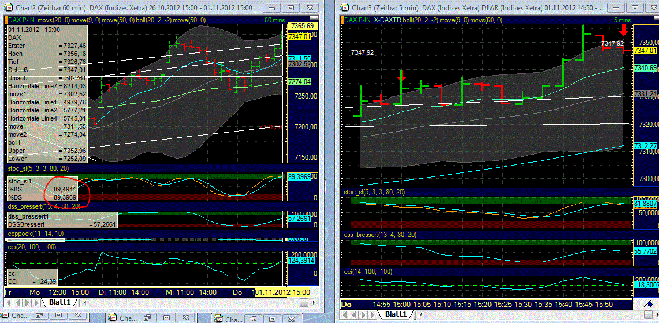Click the cyan 7311,55 price label

coord(299,58)
